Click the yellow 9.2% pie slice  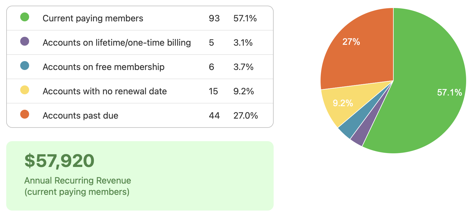point(342,104)
